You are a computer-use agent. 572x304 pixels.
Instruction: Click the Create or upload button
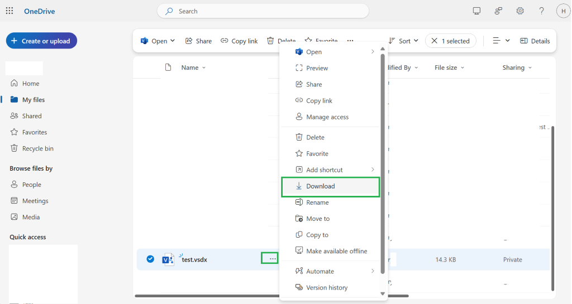point(41,41)
